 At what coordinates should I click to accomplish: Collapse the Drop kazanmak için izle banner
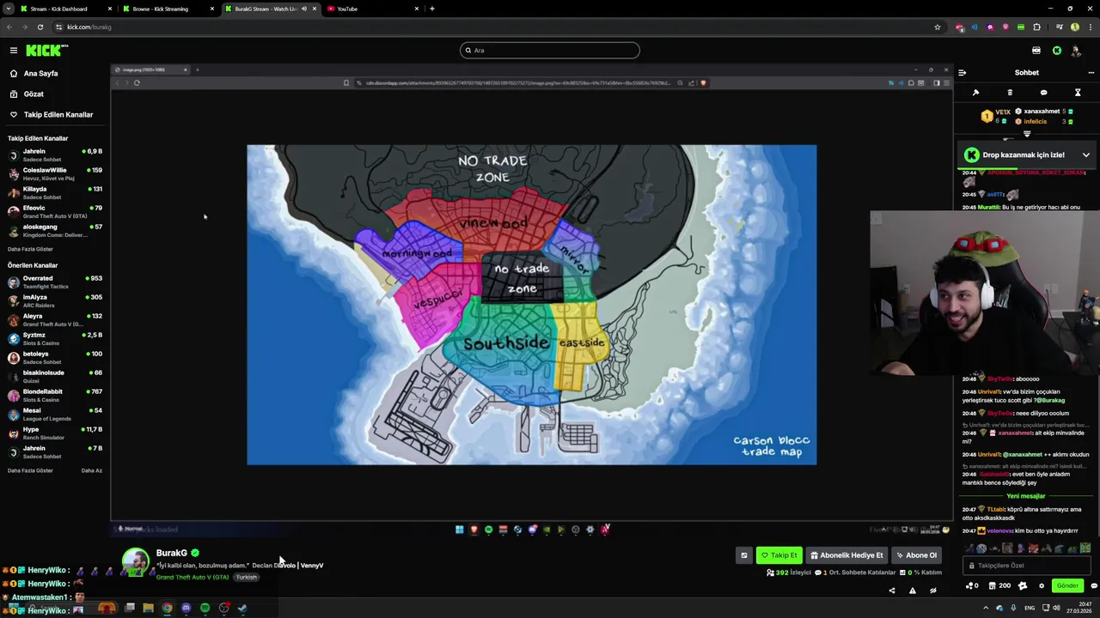(1086, 154)
